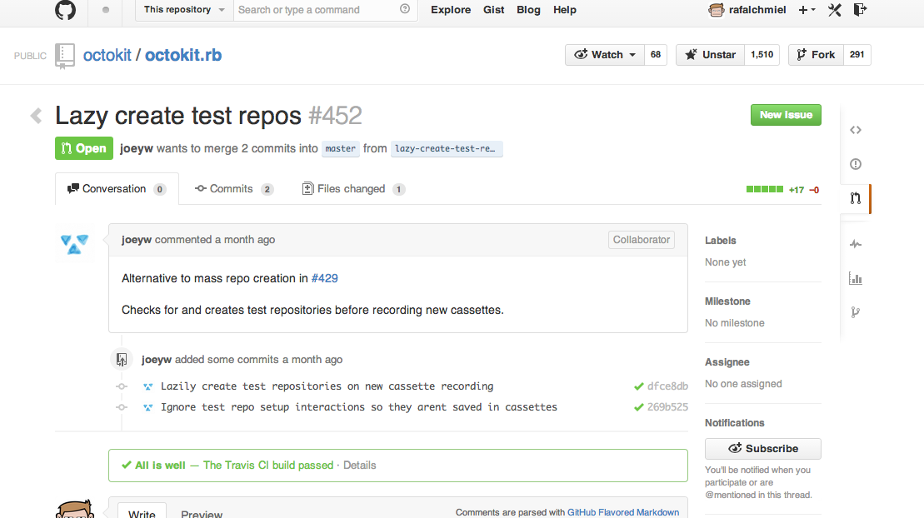Unstar the octokit.rb repository
The image size is (924, 518).
(x=710, y=55)
